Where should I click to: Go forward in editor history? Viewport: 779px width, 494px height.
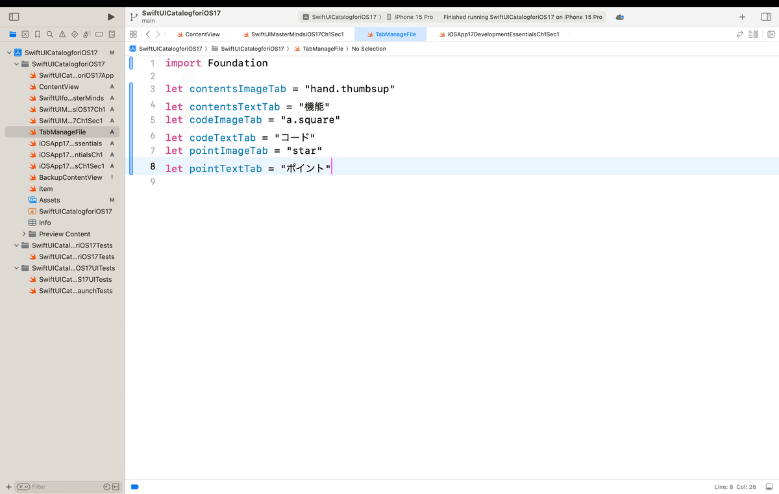pos(158,34)
